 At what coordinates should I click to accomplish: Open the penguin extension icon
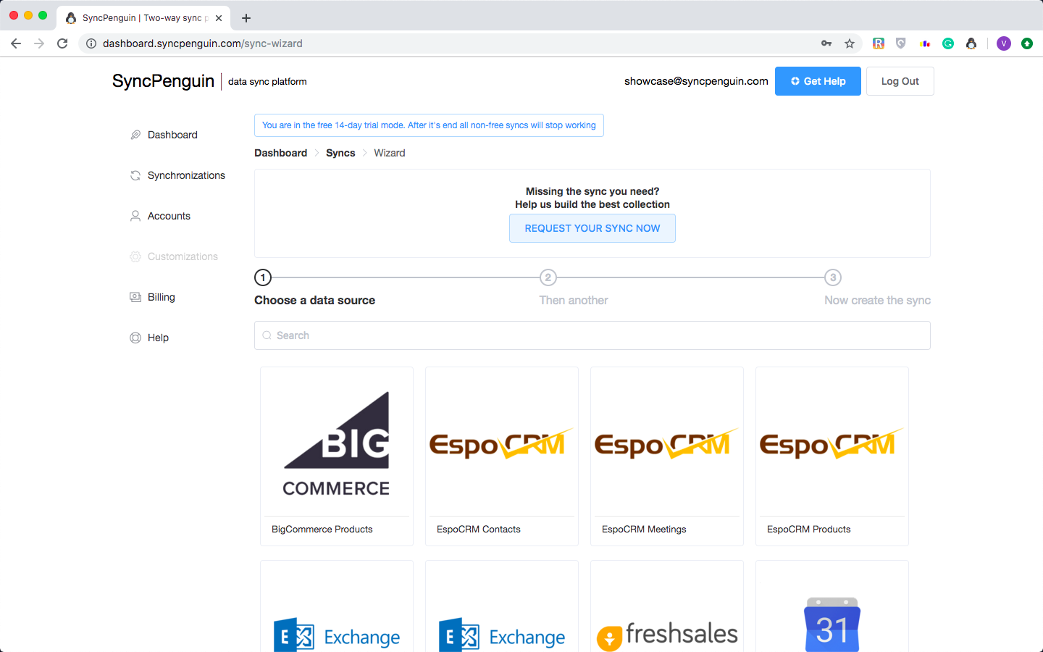click(971, 43)
